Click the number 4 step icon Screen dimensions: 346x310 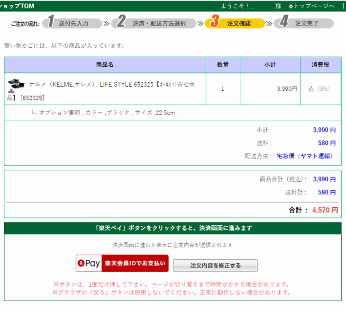(284, 22)
